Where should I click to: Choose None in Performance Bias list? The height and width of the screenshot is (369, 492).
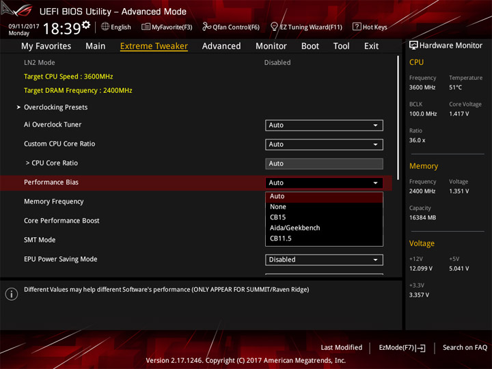324,207
